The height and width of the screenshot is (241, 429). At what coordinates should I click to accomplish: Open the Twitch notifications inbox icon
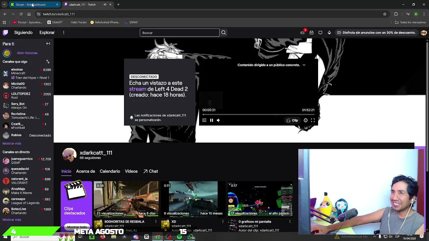311,32
